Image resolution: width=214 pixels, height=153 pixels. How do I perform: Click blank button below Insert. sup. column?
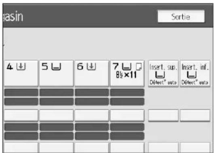[163, 115]
